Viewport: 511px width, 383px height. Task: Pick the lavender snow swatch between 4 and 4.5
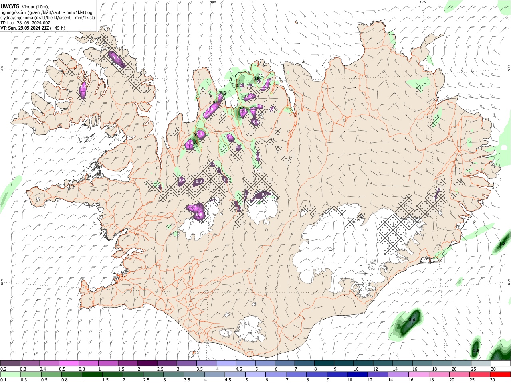(x=226, y=363)
